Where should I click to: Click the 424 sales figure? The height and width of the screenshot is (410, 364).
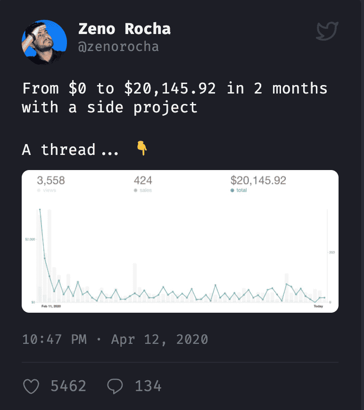pos(143,180)
